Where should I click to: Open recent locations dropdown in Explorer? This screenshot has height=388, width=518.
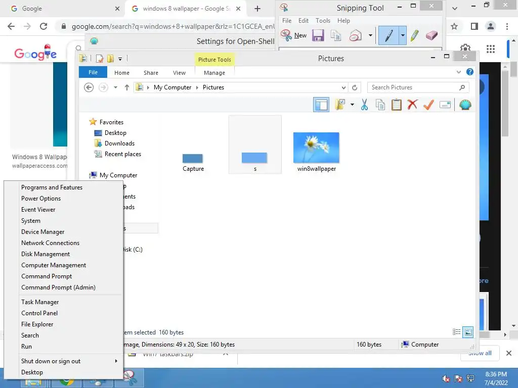click(116, 87)
